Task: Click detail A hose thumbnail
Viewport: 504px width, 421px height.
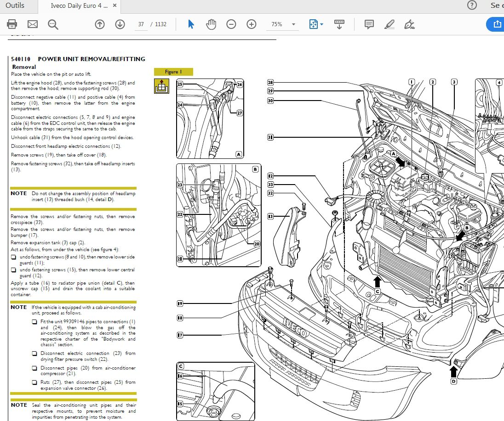Action: tap(210, 119)
